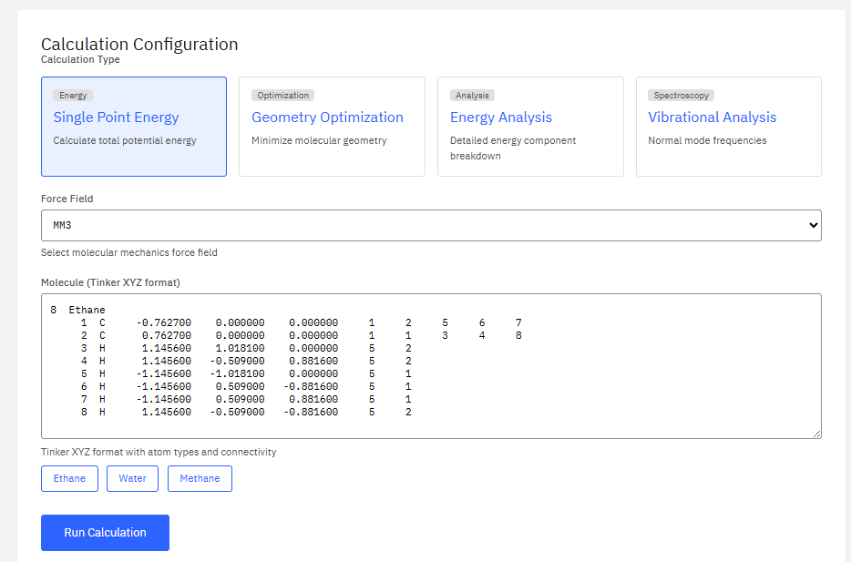Load the Ethane example molecule
Screen dimensions: 851x562
pyautogui.click(x=69, y=478)
